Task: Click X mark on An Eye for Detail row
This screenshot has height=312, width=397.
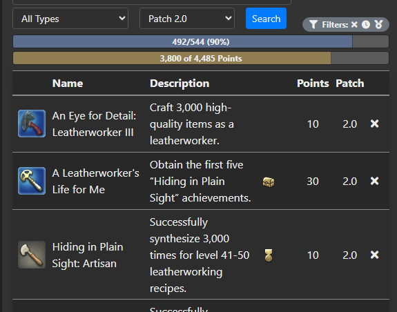Action: click(x=374, y=124)
